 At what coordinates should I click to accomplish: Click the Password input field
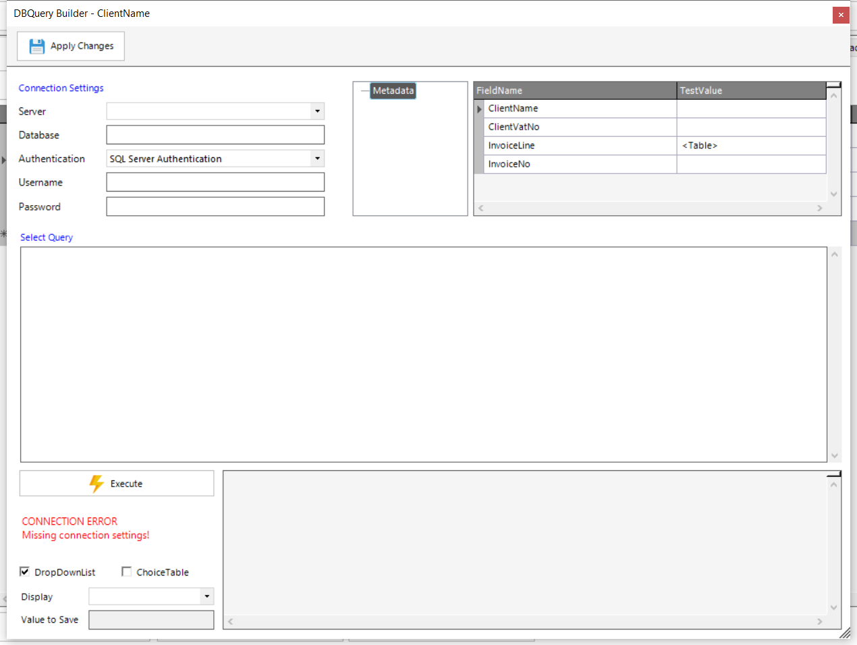tap(215, 206)
